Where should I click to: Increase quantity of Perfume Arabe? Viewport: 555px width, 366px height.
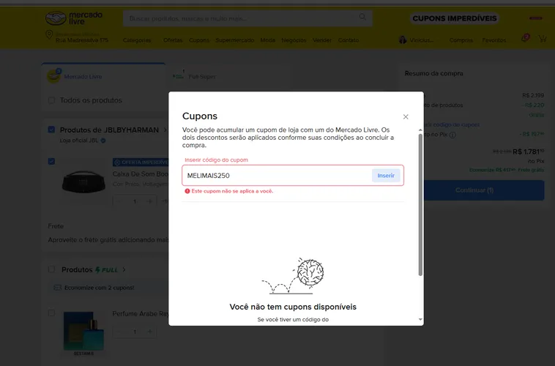pyautogui.click(x=149, y=332)
